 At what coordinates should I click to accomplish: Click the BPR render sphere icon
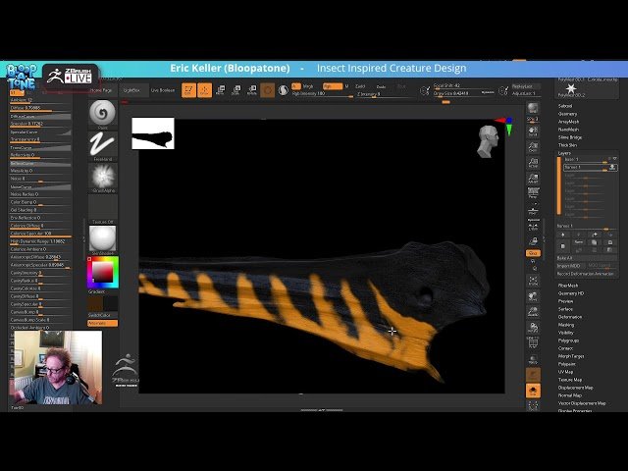click(533, 108)
